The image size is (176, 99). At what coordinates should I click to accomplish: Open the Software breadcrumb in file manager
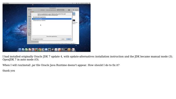[x=43, y=10]
